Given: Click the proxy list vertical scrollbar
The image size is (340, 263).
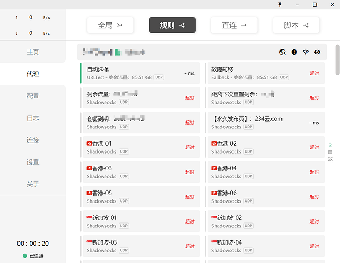Looking at the screenshot, I should [x=337, y=60].
